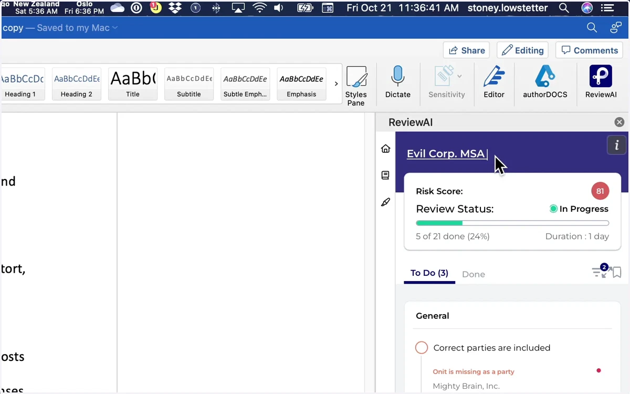
Task: Apply the Heading 2 style
Action: point(77,84)
